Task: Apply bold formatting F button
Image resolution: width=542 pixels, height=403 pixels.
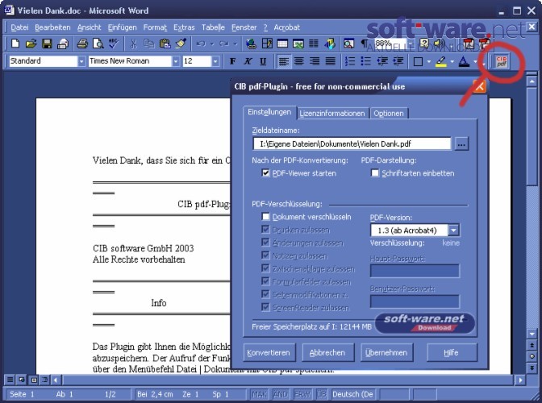Action: pyautogui.click(x=232, y=61)
